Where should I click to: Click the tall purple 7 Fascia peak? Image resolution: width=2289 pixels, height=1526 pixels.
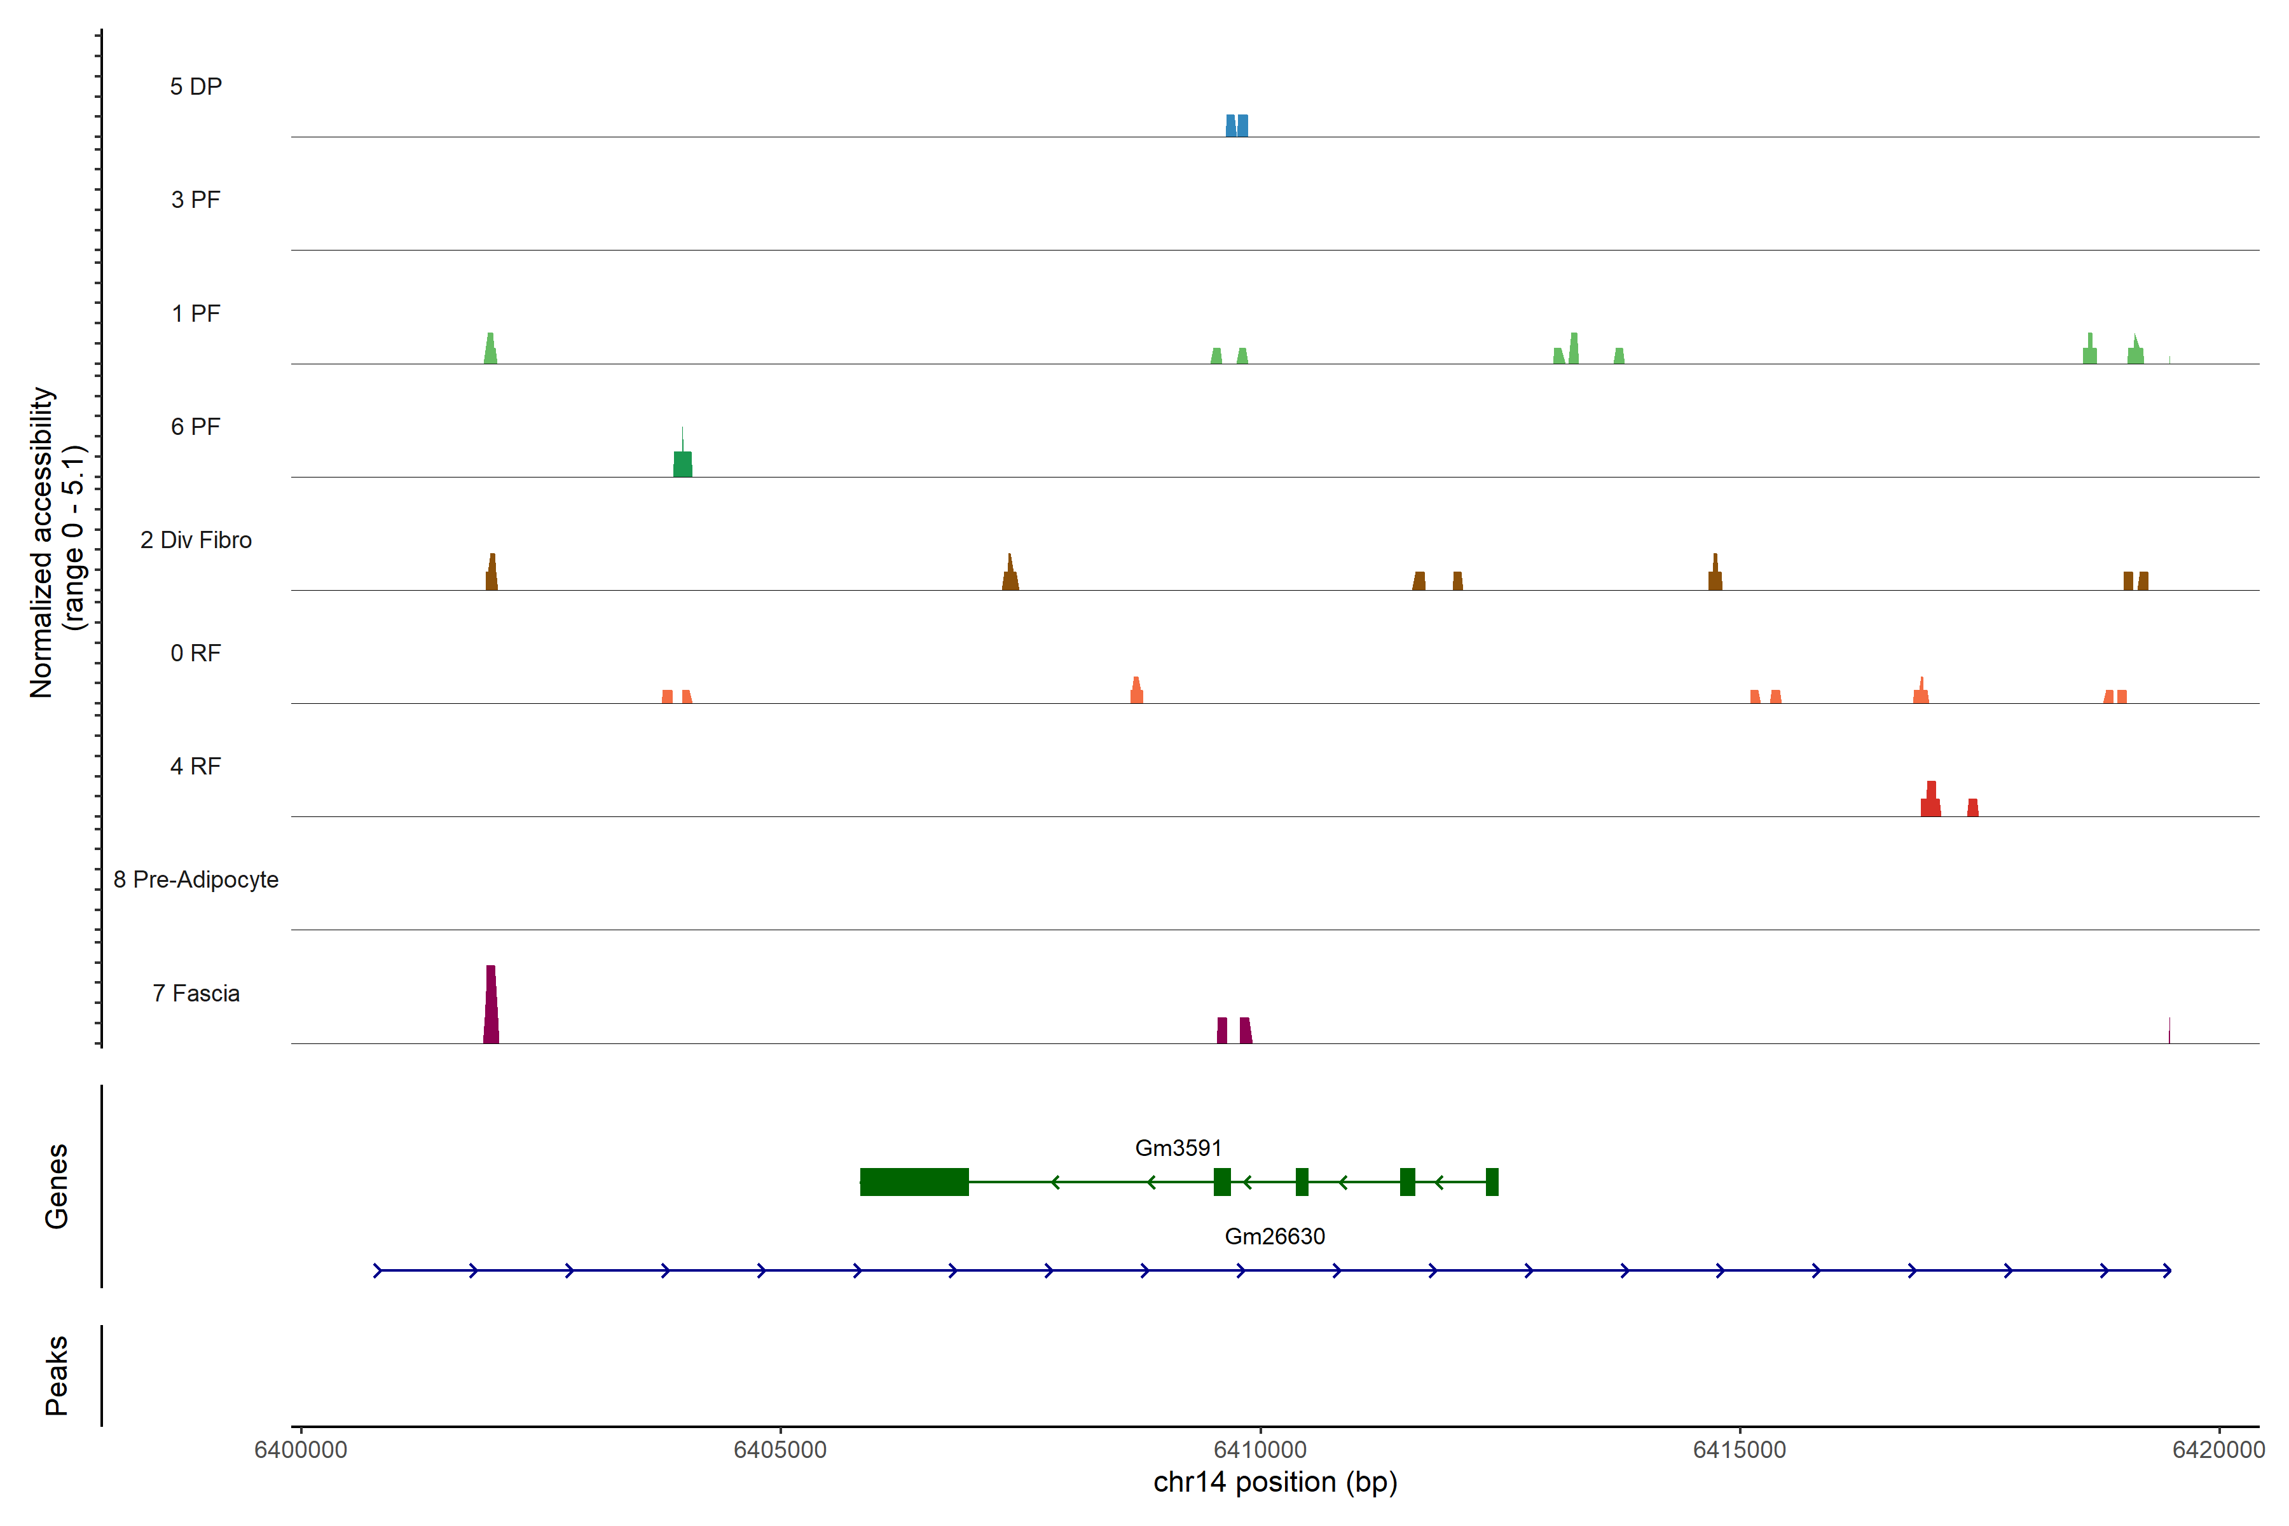(490, 1007)
